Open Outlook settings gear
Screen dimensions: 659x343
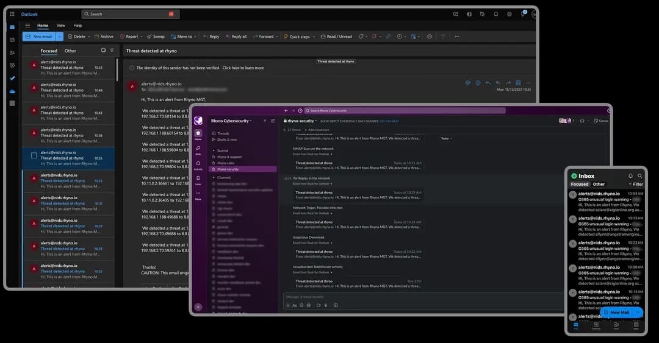[510, 14]
